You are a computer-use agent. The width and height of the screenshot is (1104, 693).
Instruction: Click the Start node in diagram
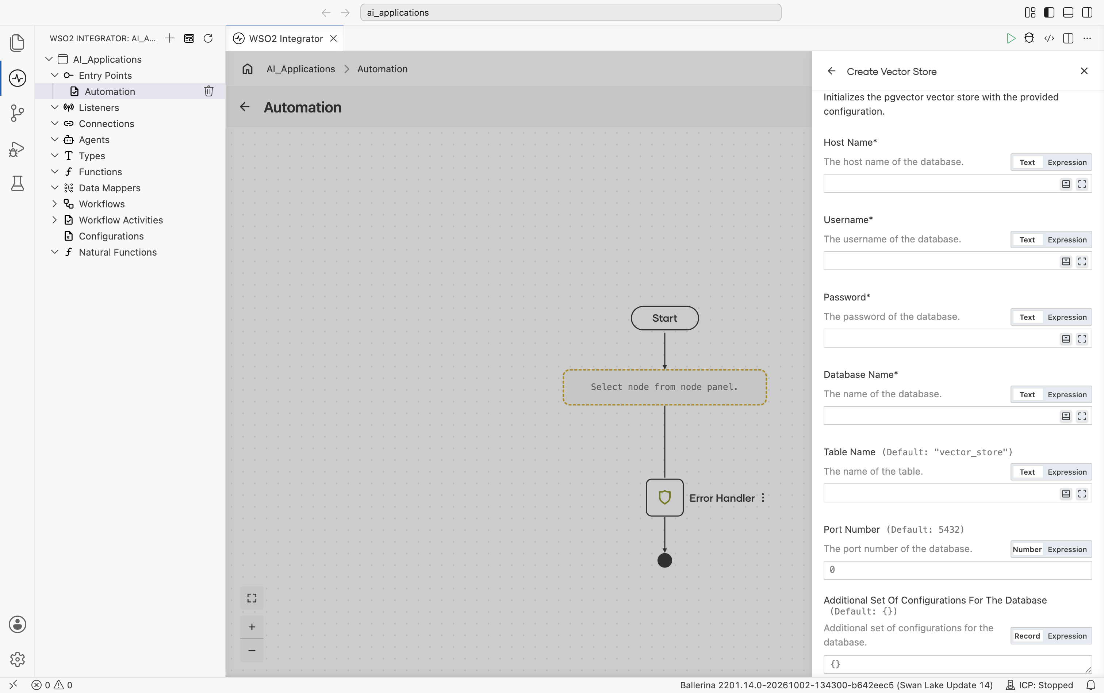point(664,318)
